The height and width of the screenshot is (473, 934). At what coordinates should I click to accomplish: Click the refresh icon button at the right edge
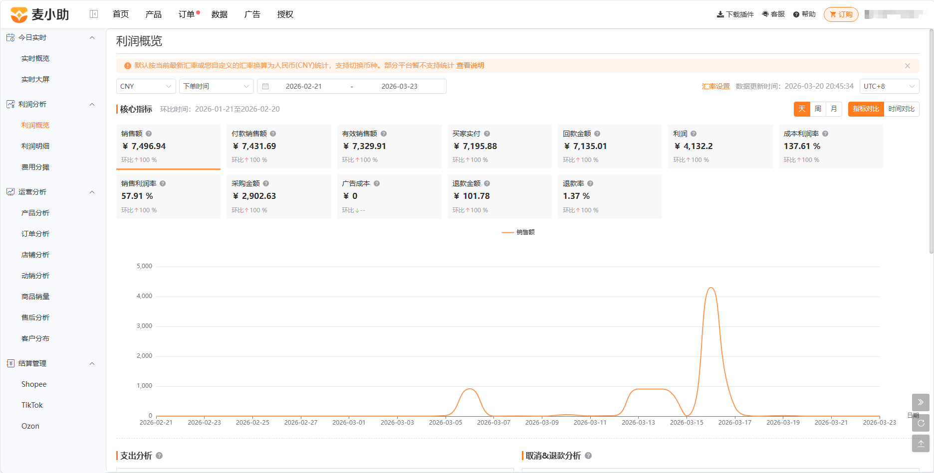click(921, 423)
